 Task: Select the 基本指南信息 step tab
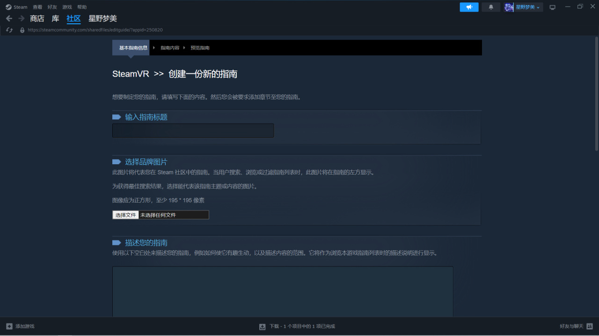pos(131,48)
